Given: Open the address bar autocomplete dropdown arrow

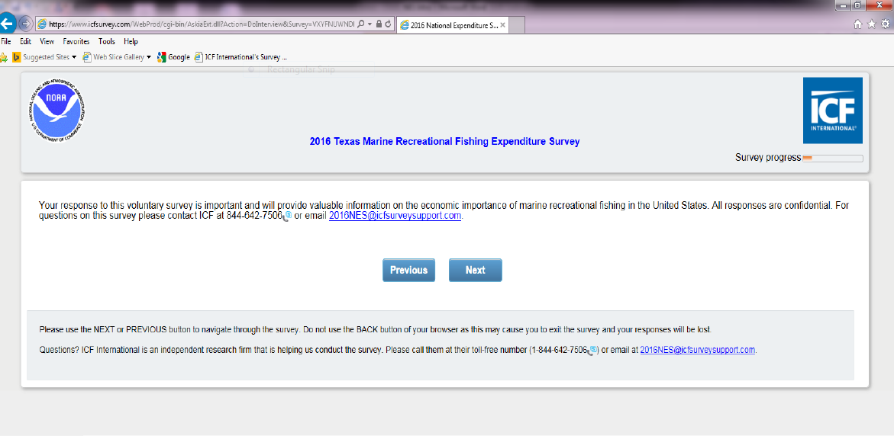Looking at the screenshot, I should pyautogui.click(x=370, y=24).
